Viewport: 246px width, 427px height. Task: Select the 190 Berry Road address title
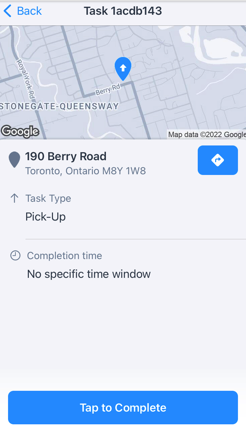pyautogui.click(x=66, y=156)
